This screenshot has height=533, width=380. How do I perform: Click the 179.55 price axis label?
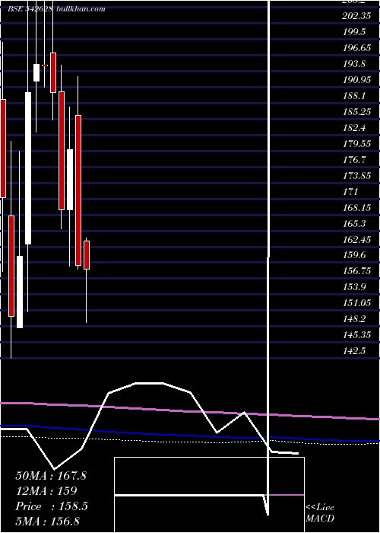coord(356,144)
